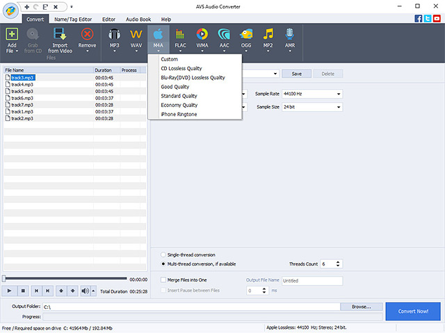Enable Merge Files into One checkbox

click(163, 280)
